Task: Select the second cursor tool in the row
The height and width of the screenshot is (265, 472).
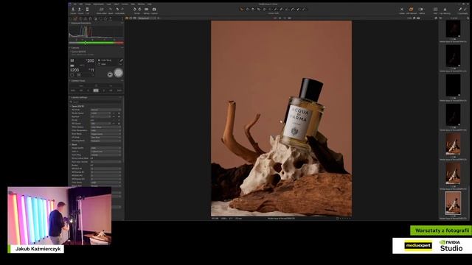Action: 248,10
